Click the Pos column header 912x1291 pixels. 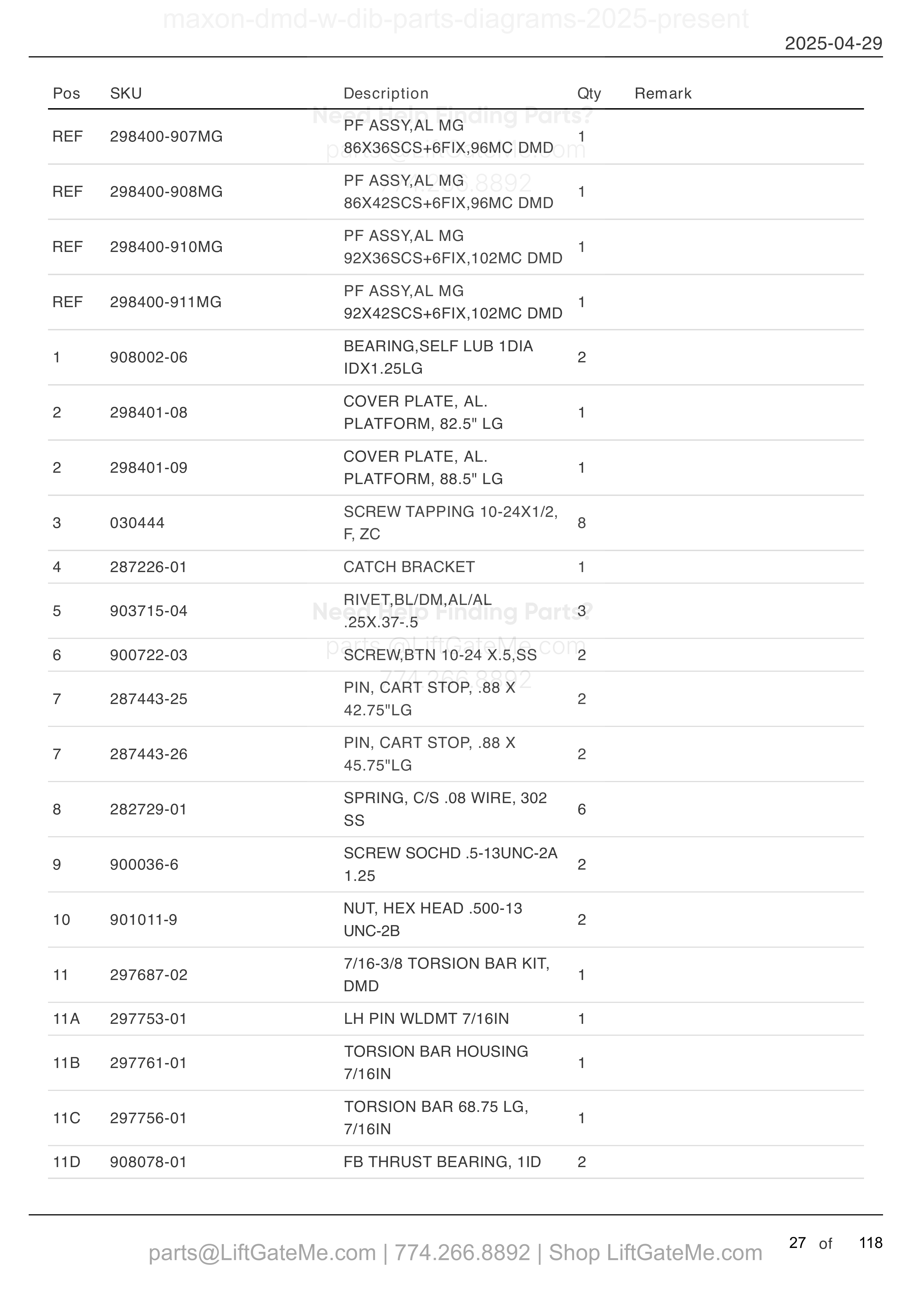pyautogui.click(x=66, y=93)
